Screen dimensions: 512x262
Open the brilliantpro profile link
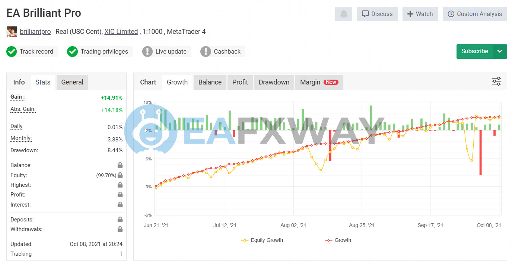click(x=35, y=32)
